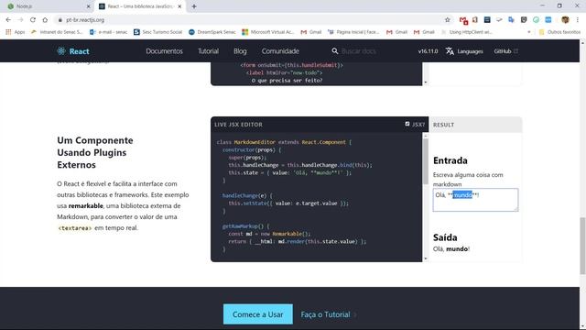Open Outros favoritos folder
This screenshot has width=586, height=330.
559,32
